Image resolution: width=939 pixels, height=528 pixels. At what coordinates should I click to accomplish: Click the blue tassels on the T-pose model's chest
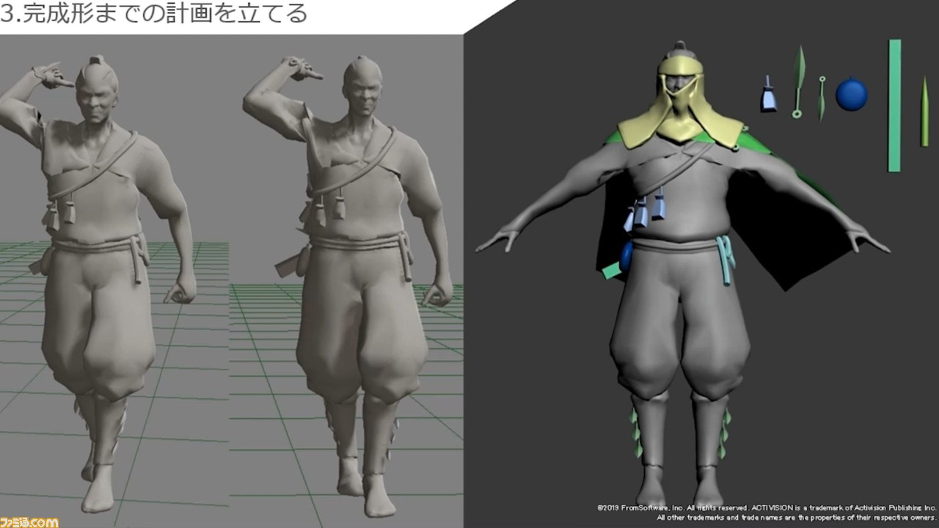click(x=645, y=210)
